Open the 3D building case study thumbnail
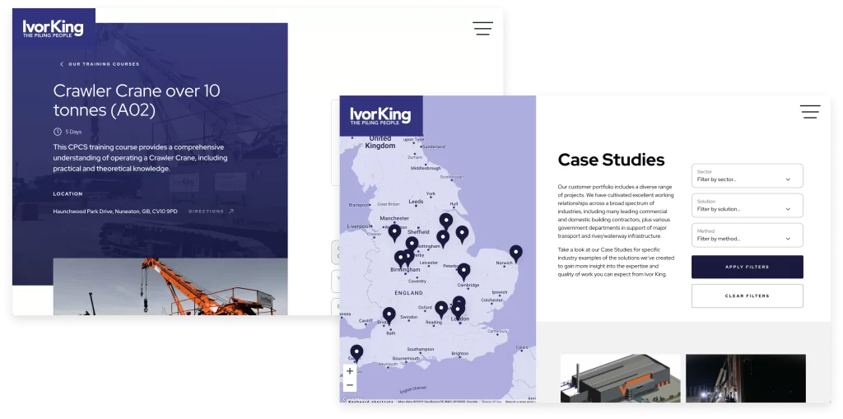 pyautogui.click(x=620, y=379)
